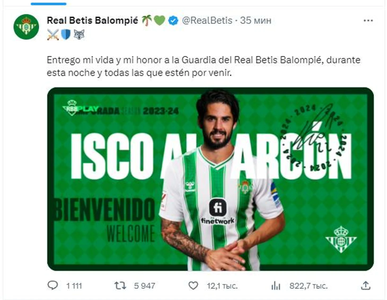Click the Real Betis profile avatar
Screen dimensions: 387x300
pos(26,27)
